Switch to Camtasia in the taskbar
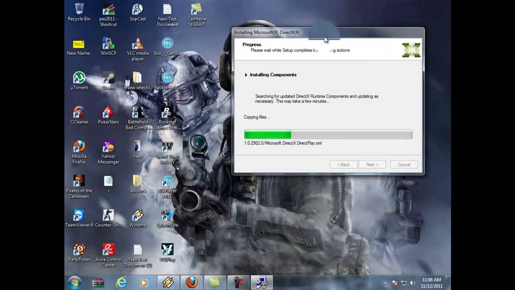The image size is (515, 290). click(x=215, y=283)
